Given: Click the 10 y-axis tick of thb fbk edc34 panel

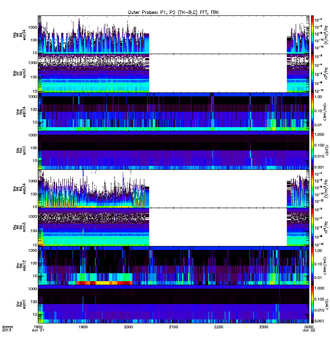Looking at the screenshot, I should coord(35,122).
